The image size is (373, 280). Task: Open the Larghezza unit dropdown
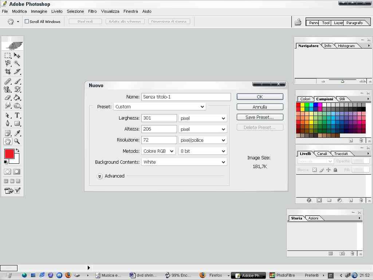click(203, 118)
